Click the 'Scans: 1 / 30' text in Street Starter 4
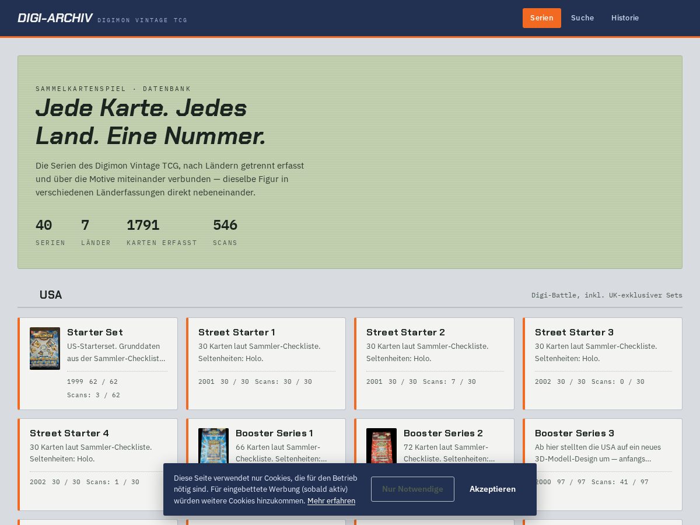Viewport: 700px width, 525px height. coord(113,482)
